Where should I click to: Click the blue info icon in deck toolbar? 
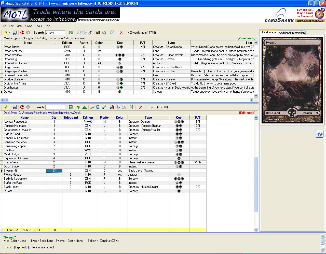pyautogui.click(x=118, y=107)
